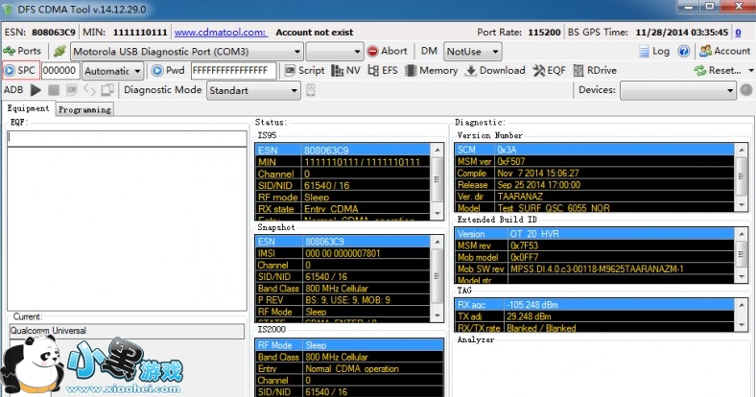Click the Download toolbar button
Screen dimensions: 756x397
[495, 70]
